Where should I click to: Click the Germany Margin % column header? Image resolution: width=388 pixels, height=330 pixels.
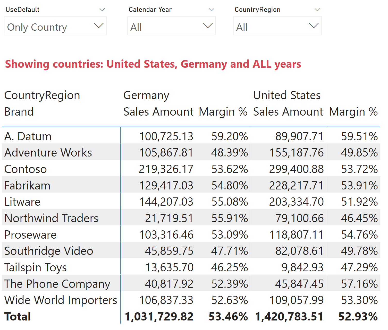223,111
